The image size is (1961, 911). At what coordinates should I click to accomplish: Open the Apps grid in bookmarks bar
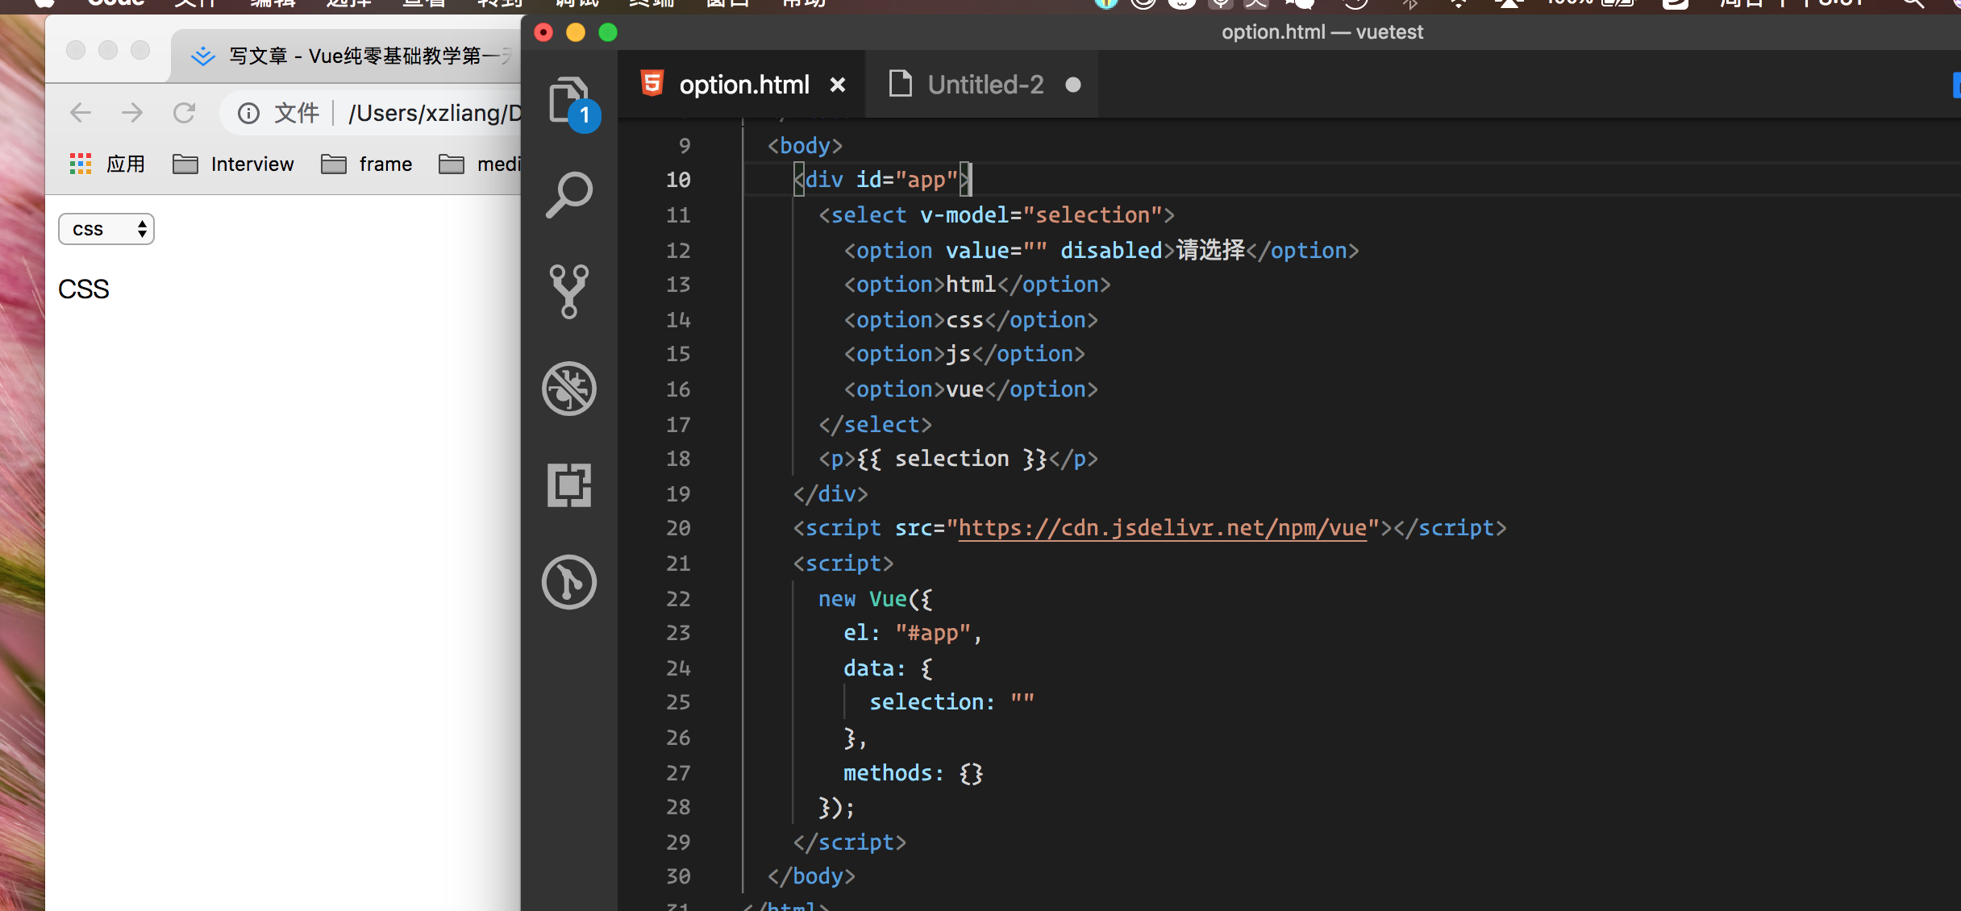81,164
